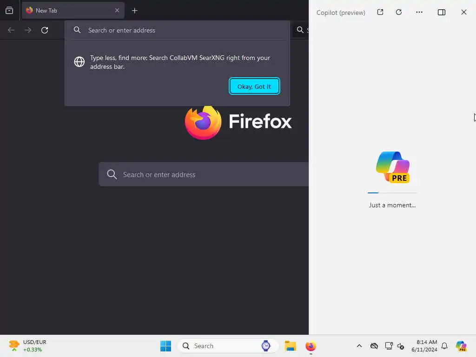This screenshot has width=476, height=357.
Task: Click the Firefox logo on new tab page
Action: click(203, 122)
